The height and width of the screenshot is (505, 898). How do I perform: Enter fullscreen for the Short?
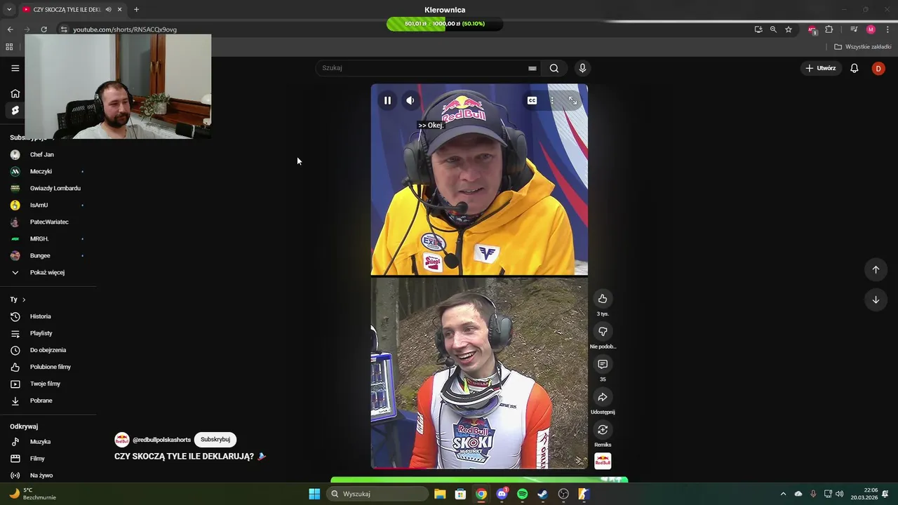[x=572, y=100]
